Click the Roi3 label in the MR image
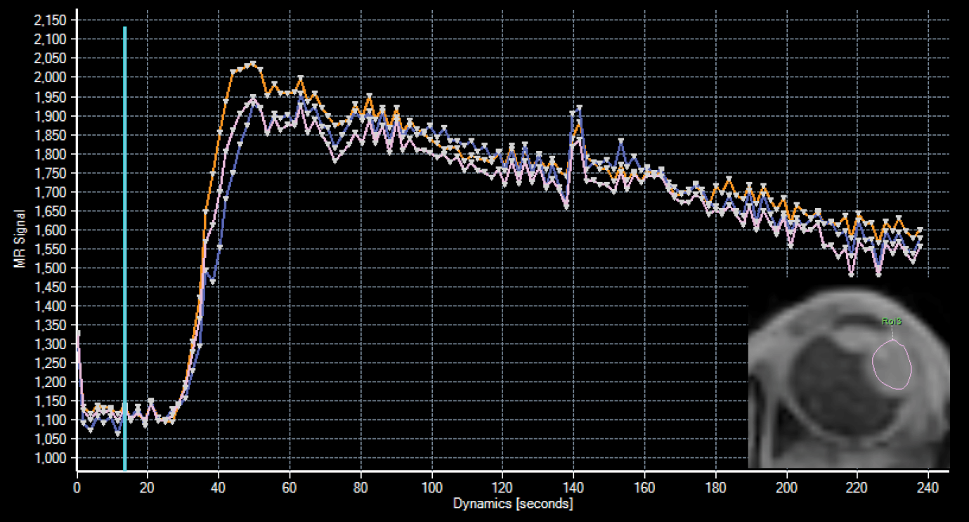 pos(892,321)
